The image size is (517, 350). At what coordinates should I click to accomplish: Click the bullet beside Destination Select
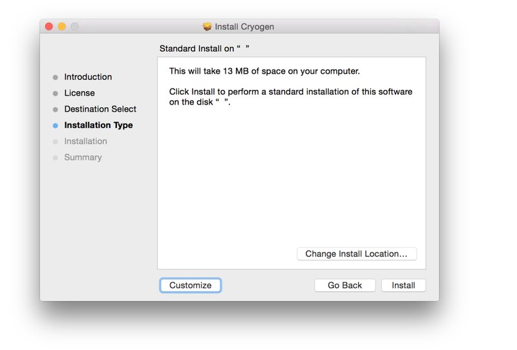[56, 110]
